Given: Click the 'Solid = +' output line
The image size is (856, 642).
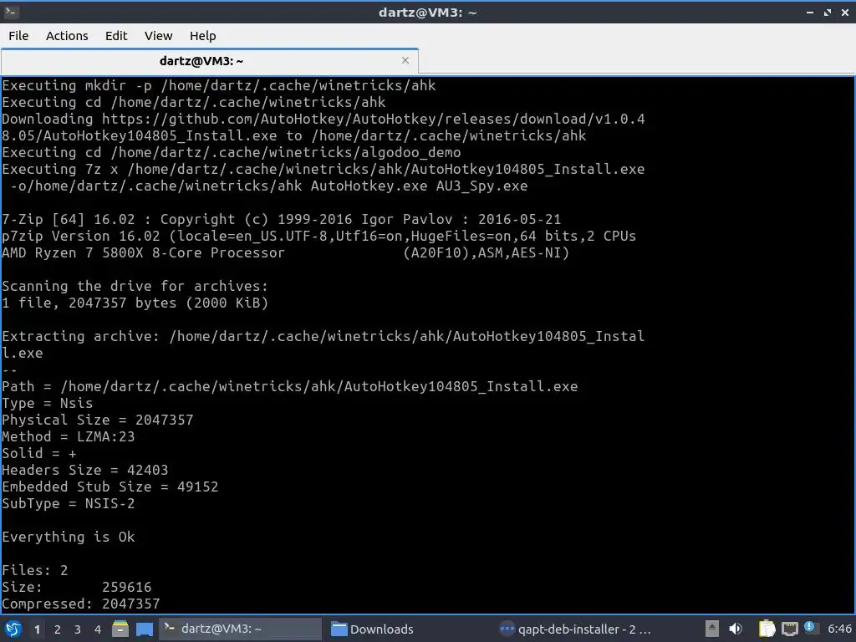Looking at the screenshot, I should click(39, 454).
